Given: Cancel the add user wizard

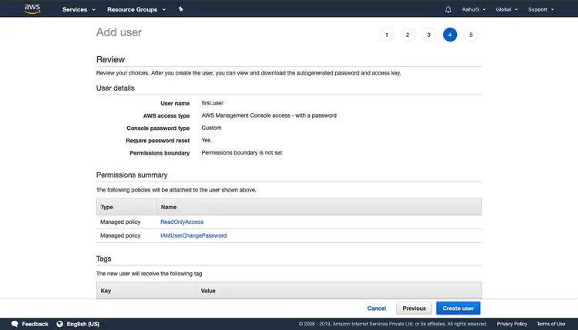Looking at the screenshot, I should pyautogui.click(x=376, y=308).
